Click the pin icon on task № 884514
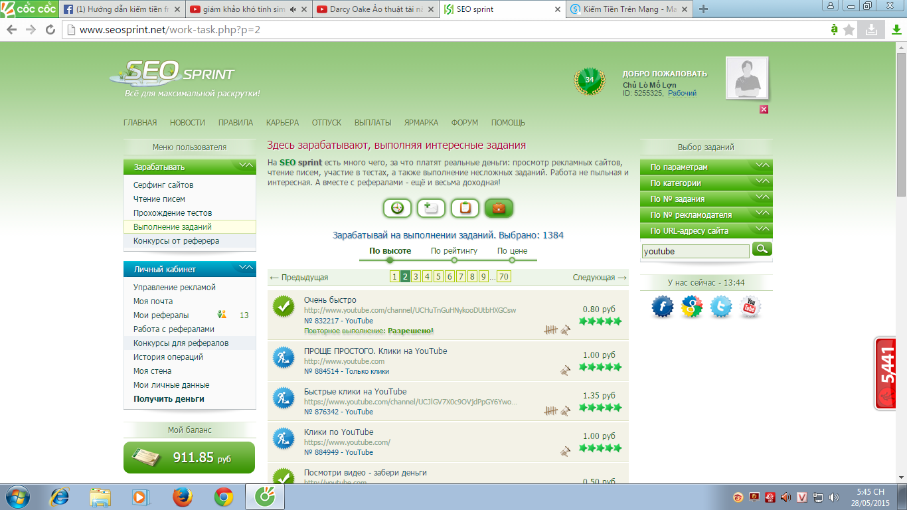The image size is (907, 510). [x=565, y=371]
